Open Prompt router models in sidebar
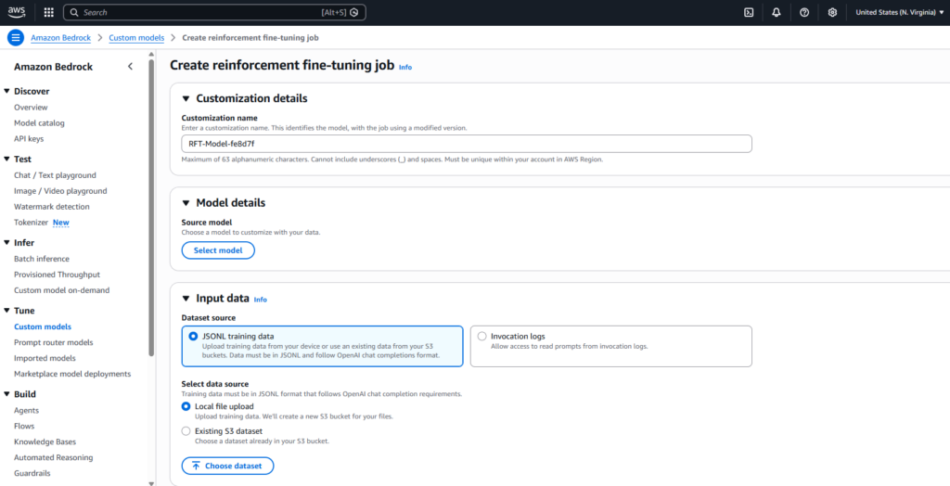This screenshot has width=950, height=486. pos(54,342)
